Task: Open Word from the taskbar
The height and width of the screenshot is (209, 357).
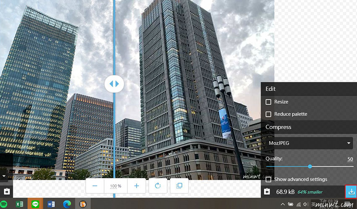Action: (51, 204)
